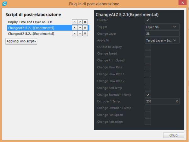Delete the last ChangeAtZ script in list
This screenshot has width=189, height=142.
(85, 33)
